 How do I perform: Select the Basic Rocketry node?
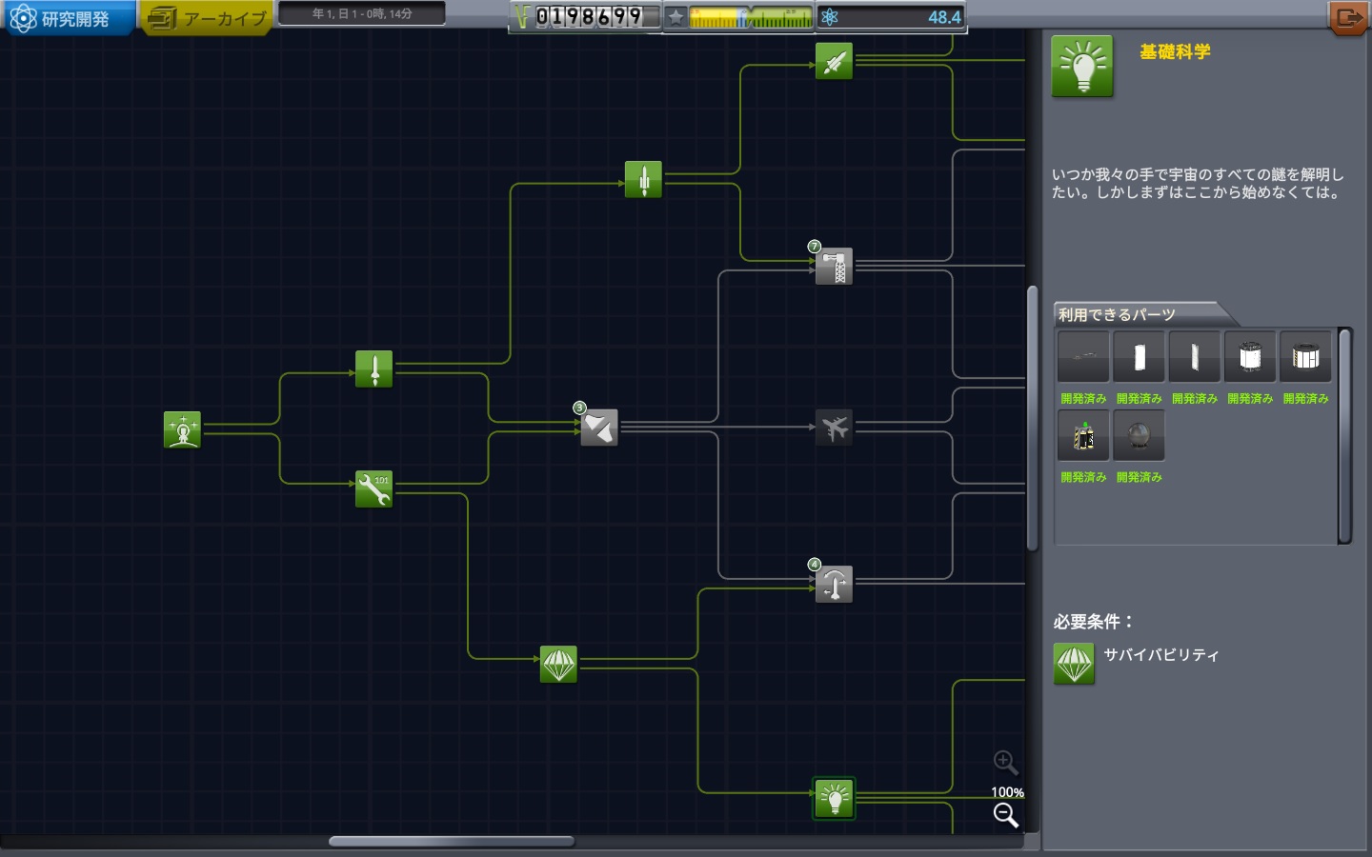[x=373, y=369]
